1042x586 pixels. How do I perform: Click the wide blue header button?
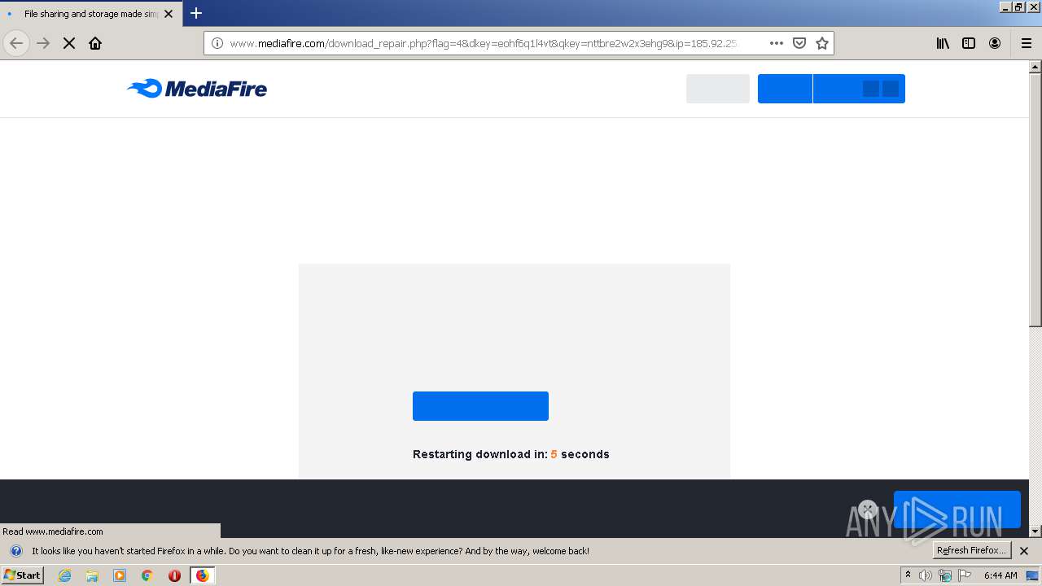[x=859, y=89]
